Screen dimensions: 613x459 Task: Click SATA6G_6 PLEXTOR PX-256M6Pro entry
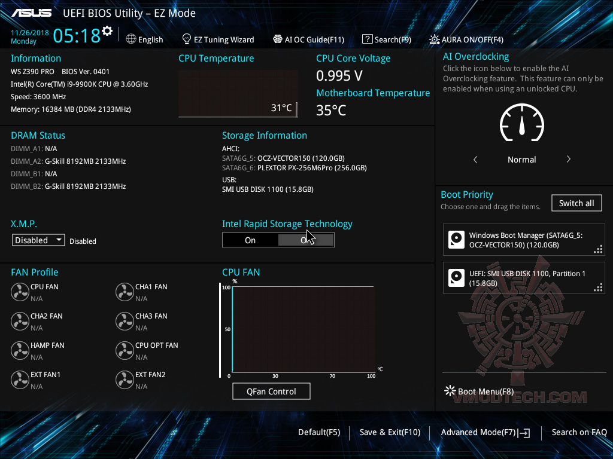(295, 168)
